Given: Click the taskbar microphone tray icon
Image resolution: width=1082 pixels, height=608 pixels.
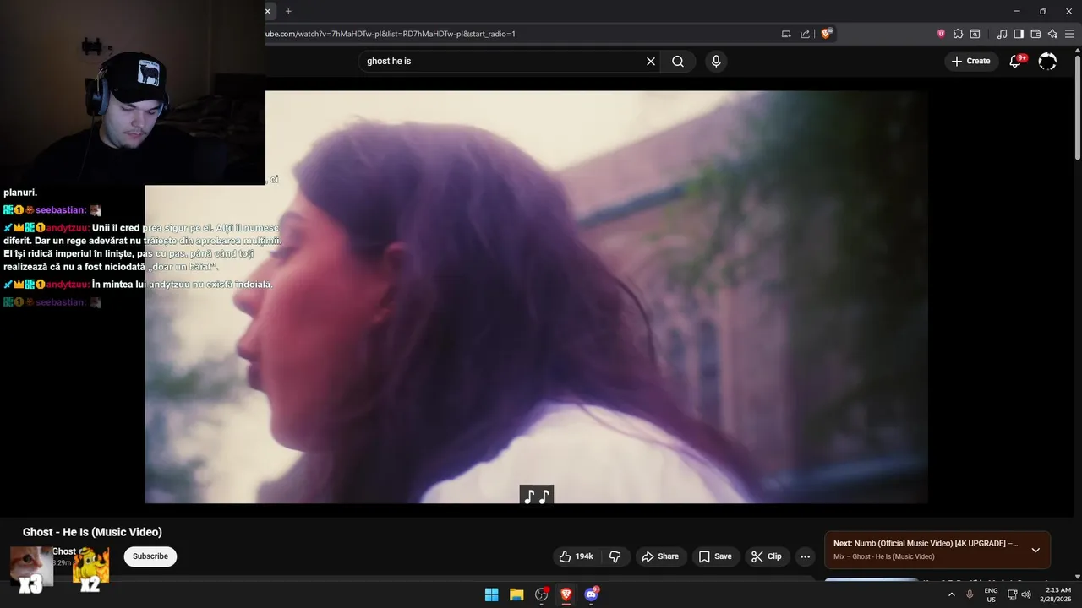Looking at the screenshot, I should [x=970, y=594].
